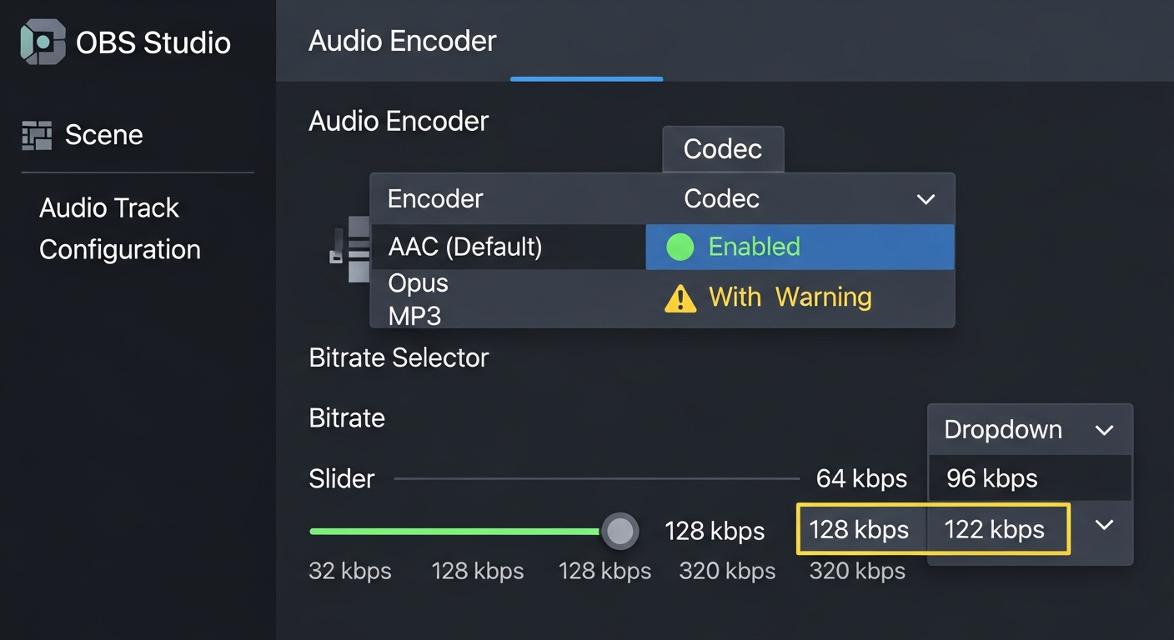The width and height of the screenshot is (1174, 640).
Task: Open the 122 kbps value chevron
Action: (x=1103, y=525)
